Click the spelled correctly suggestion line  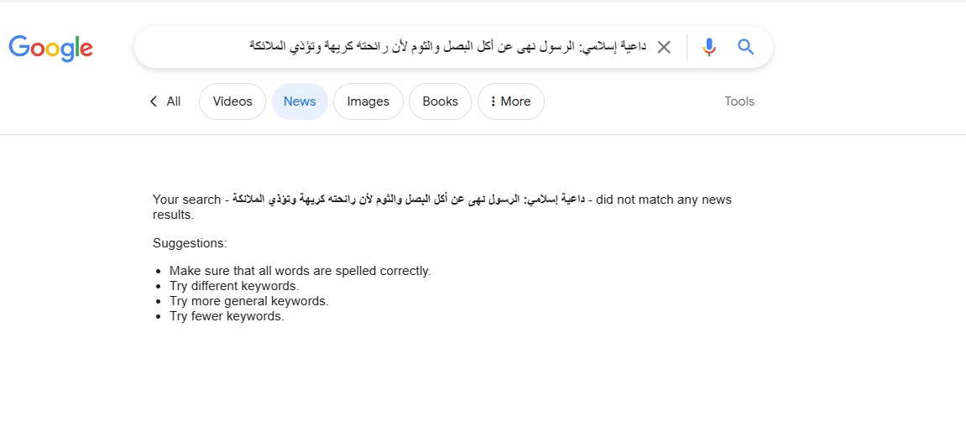300,271
